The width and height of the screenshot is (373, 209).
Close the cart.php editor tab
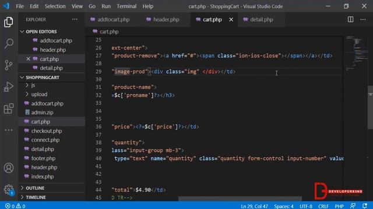click(x=231, y=20)
